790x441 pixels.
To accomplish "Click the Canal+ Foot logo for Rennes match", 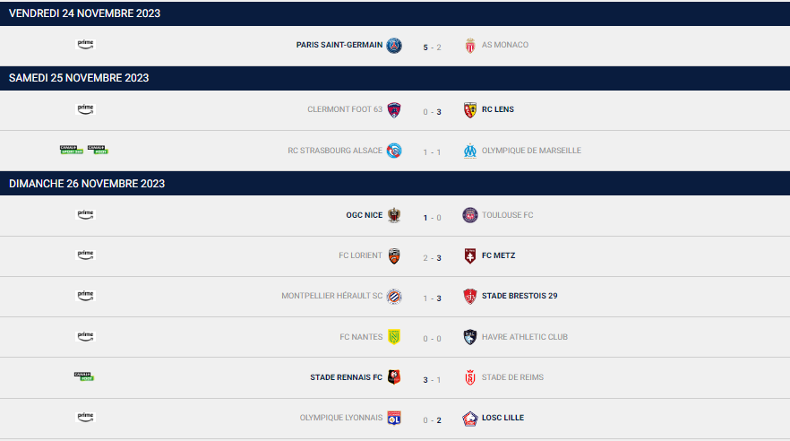I will click(83, 376).
